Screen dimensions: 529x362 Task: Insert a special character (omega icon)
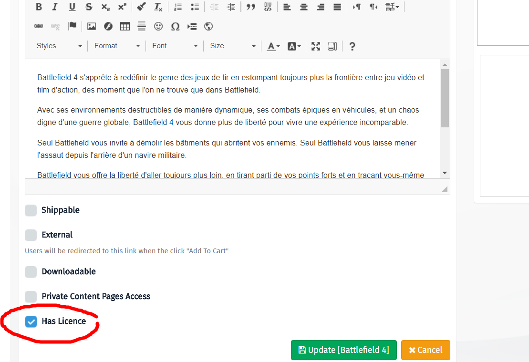coord(175,26)
